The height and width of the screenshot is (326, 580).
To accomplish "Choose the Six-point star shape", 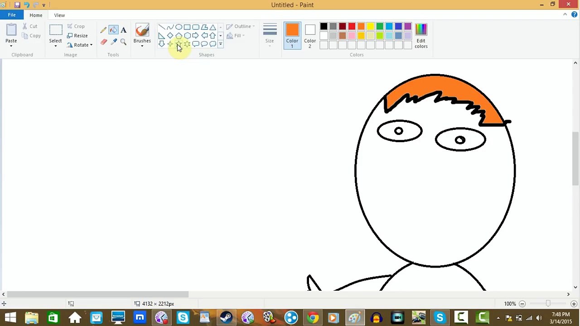I will tap(187, 44).
